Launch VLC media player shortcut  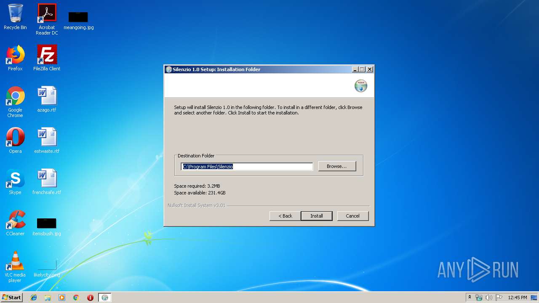pos(15,267)
